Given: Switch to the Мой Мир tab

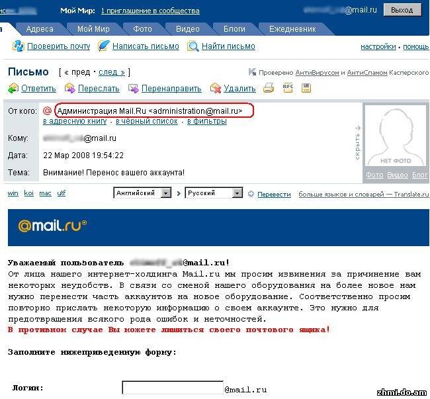Looking at the screenshot, I should click(x=93, y=29).
